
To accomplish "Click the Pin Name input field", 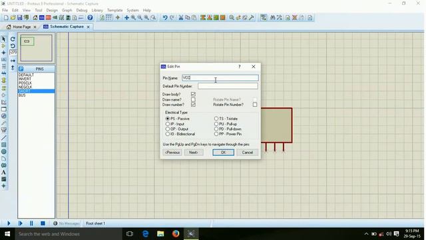I will 220,78.
